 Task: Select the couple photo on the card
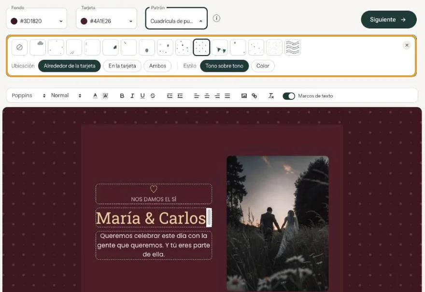click(x=278, y=223)
